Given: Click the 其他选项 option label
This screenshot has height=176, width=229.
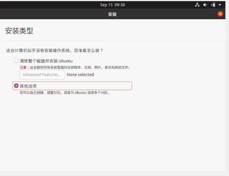Looking at the screenshot, I should click(x=28, y=86).
